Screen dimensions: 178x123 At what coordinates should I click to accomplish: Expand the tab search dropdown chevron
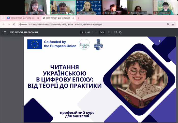click(3, 18)
